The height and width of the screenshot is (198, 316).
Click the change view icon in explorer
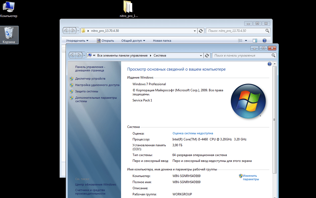240,41
